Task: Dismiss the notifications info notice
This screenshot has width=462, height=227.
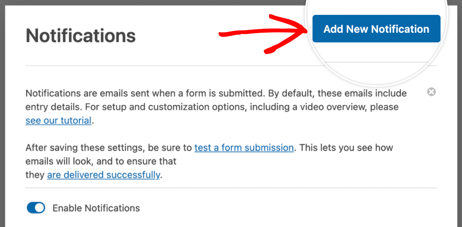Action: pyautogui.click(x=431, y=92)
